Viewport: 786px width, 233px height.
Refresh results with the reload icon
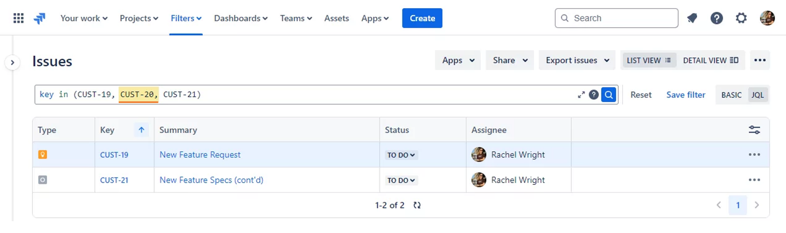(417, 205)
